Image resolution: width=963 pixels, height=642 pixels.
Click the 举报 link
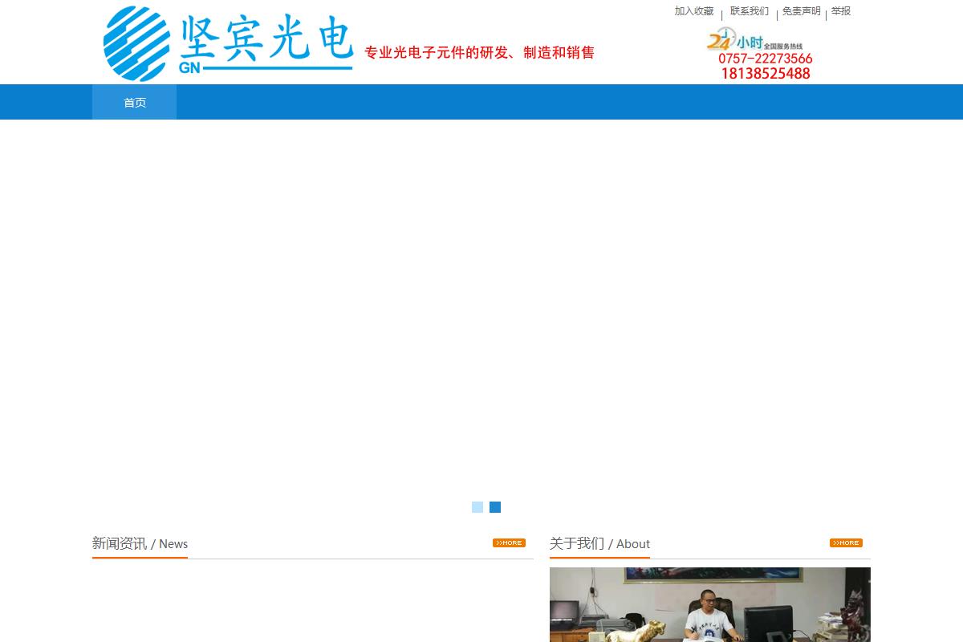coord(841,11)
